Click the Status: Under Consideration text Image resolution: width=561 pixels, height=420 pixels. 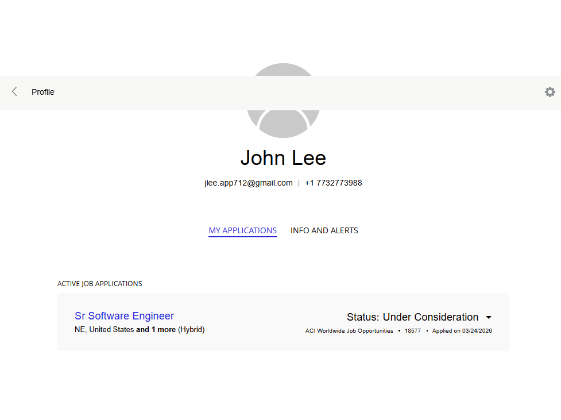(x=412, y=317)
